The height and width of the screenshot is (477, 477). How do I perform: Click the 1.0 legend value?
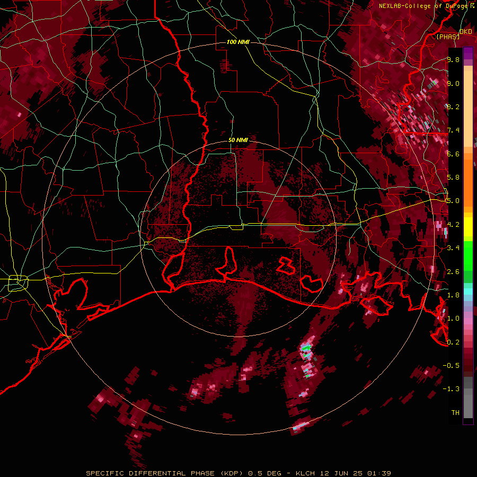(x=453, y=319)
